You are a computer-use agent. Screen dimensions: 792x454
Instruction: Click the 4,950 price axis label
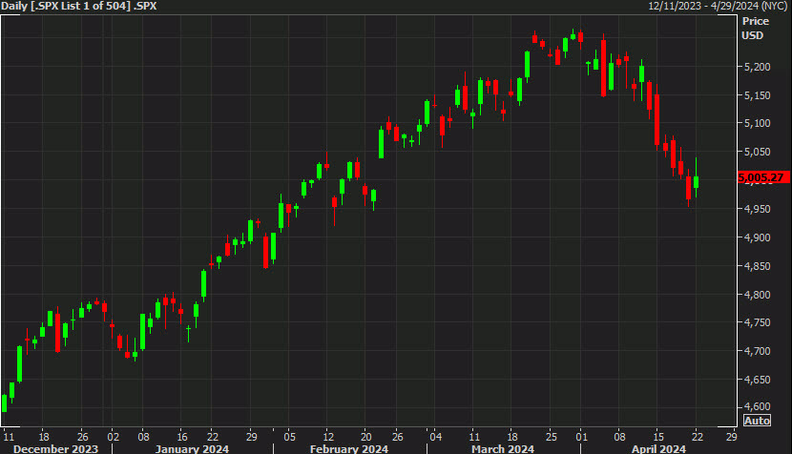pyautogui.click(x=757, y=209)
